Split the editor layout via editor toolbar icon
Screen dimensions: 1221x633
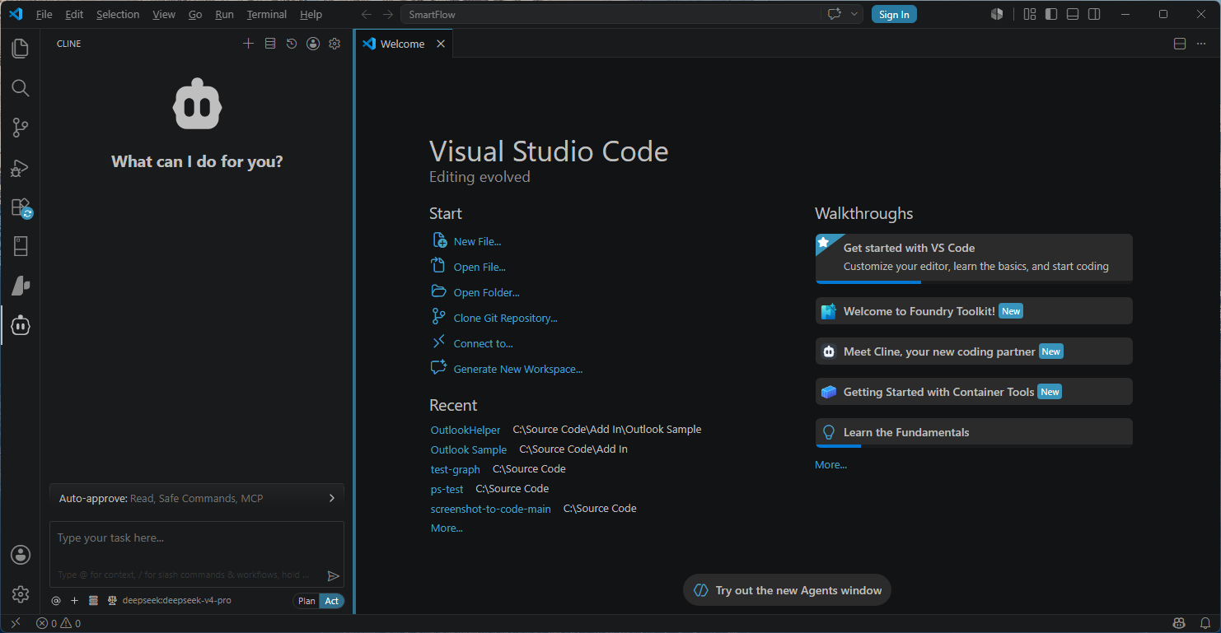(1180, 44)
